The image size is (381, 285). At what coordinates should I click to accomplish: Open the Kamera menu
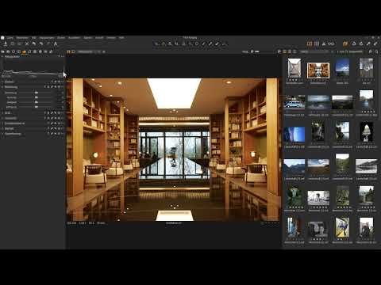click(88, 38)
